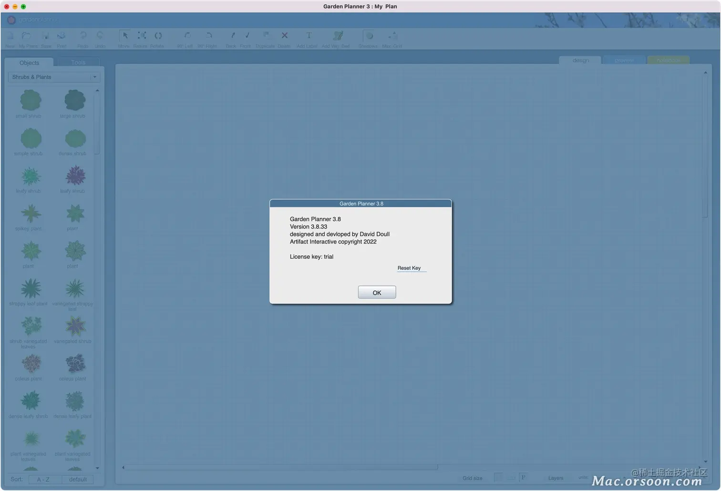Click the canvas scroll-left arrow
Image resolution: width=721 pixels, height=491 pixels.
click(x=123, y=467)
